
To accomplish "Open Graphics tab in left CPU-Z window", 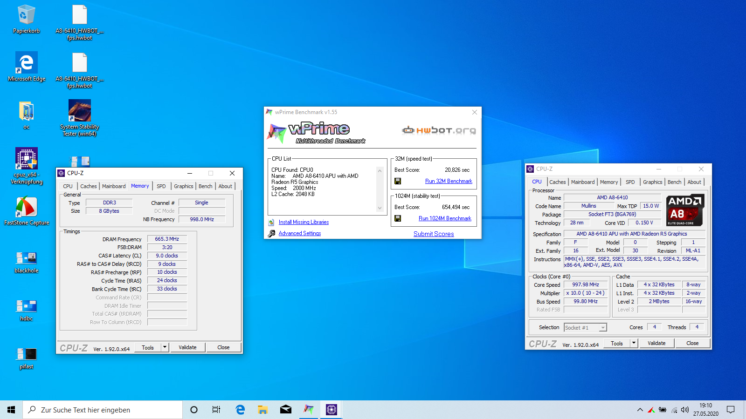I will coord(183,186).
